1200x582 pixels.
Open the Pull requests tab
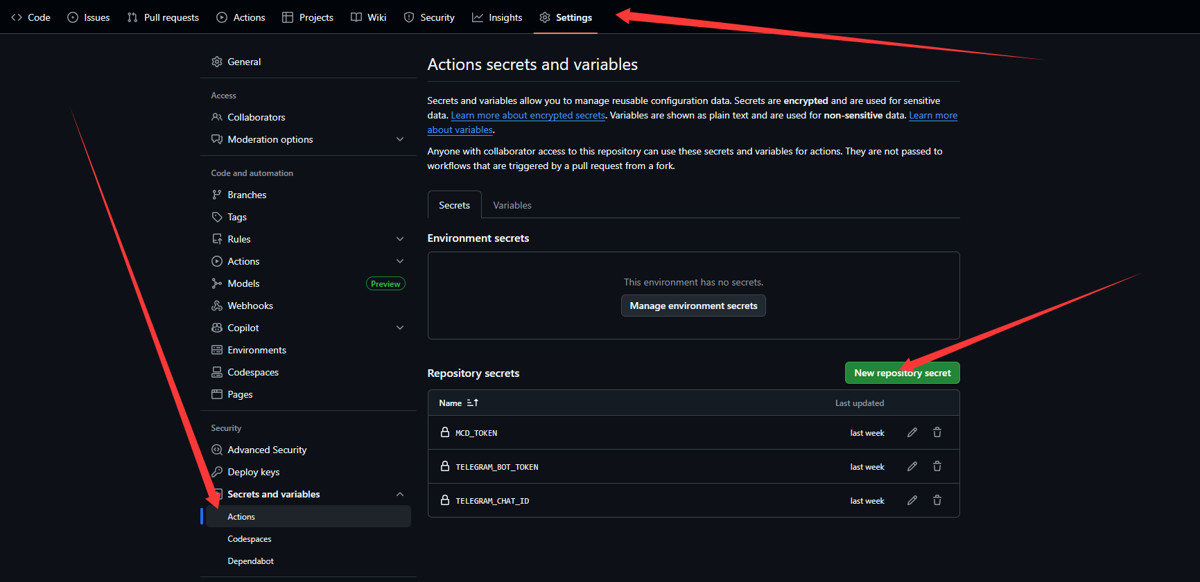point(164,17)
